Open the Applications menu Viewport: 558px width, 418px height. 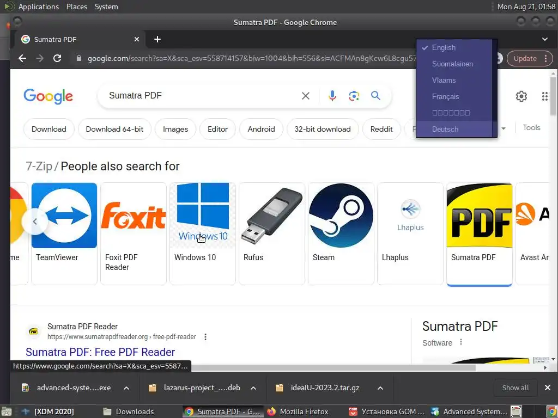pyautogui.click(x=39, y=7)
